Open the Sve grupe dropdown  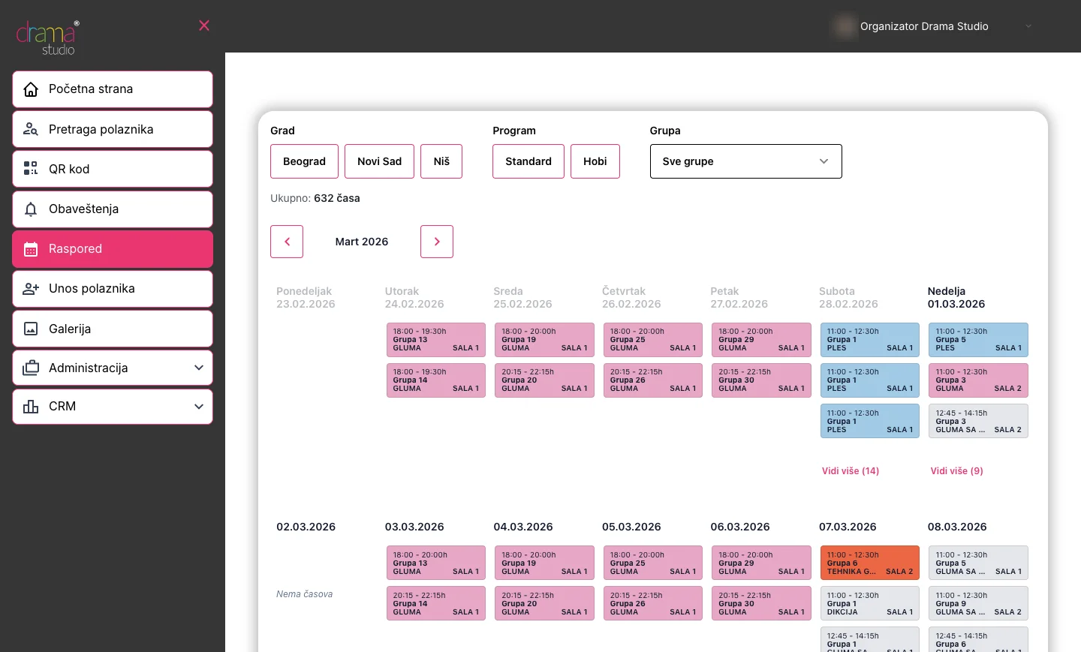click(746, 161)
